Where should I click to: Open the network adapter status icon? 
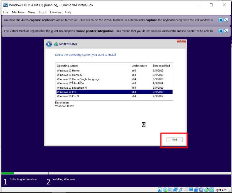tap(175, 190)
